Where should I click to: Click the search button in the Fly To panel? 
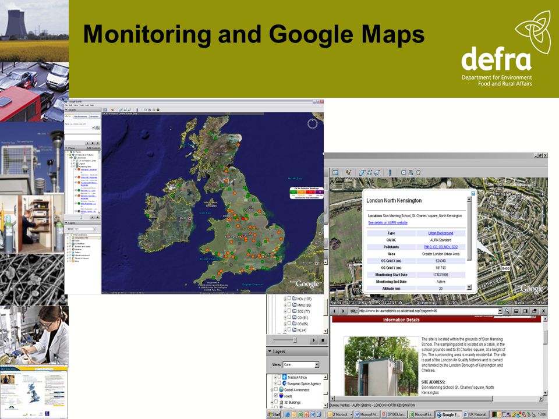pyautogui.click(x=97, y=127)
